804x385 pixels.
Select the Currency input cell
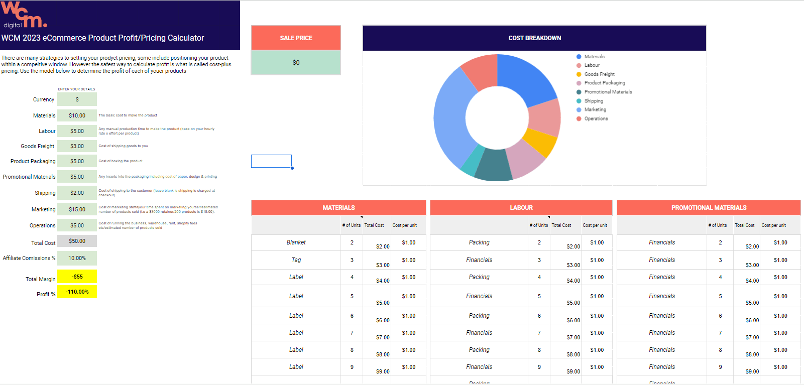(77, 99)
